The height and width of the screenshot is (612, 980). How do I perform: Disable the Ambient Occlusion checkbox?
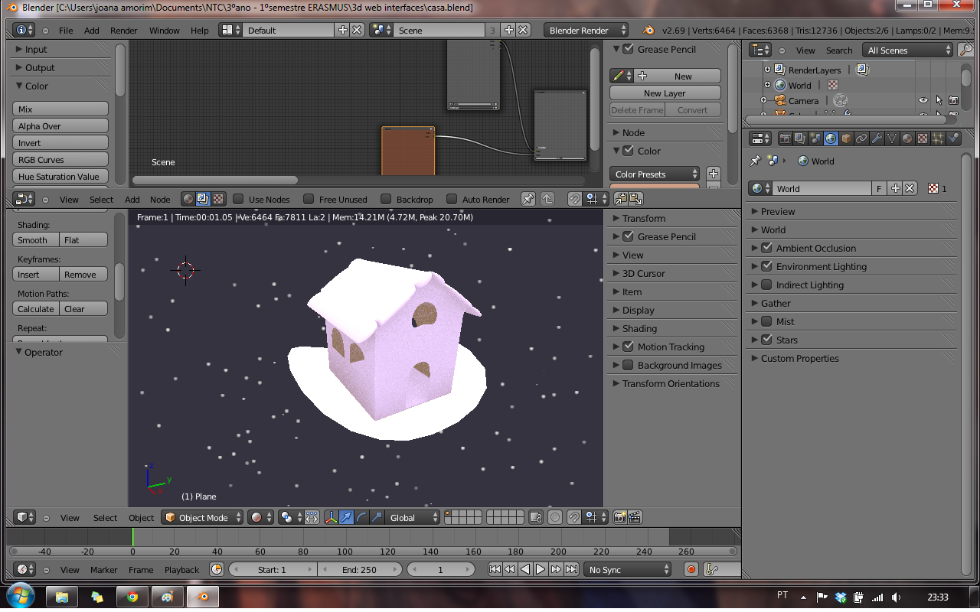coord(766,248)
